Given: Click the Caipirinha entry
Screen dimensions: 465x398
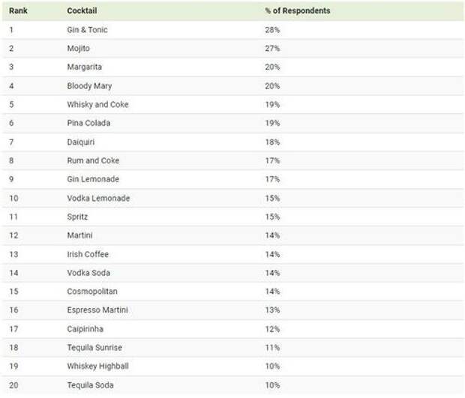Looking at the screenshot, I should coord(85,329).
